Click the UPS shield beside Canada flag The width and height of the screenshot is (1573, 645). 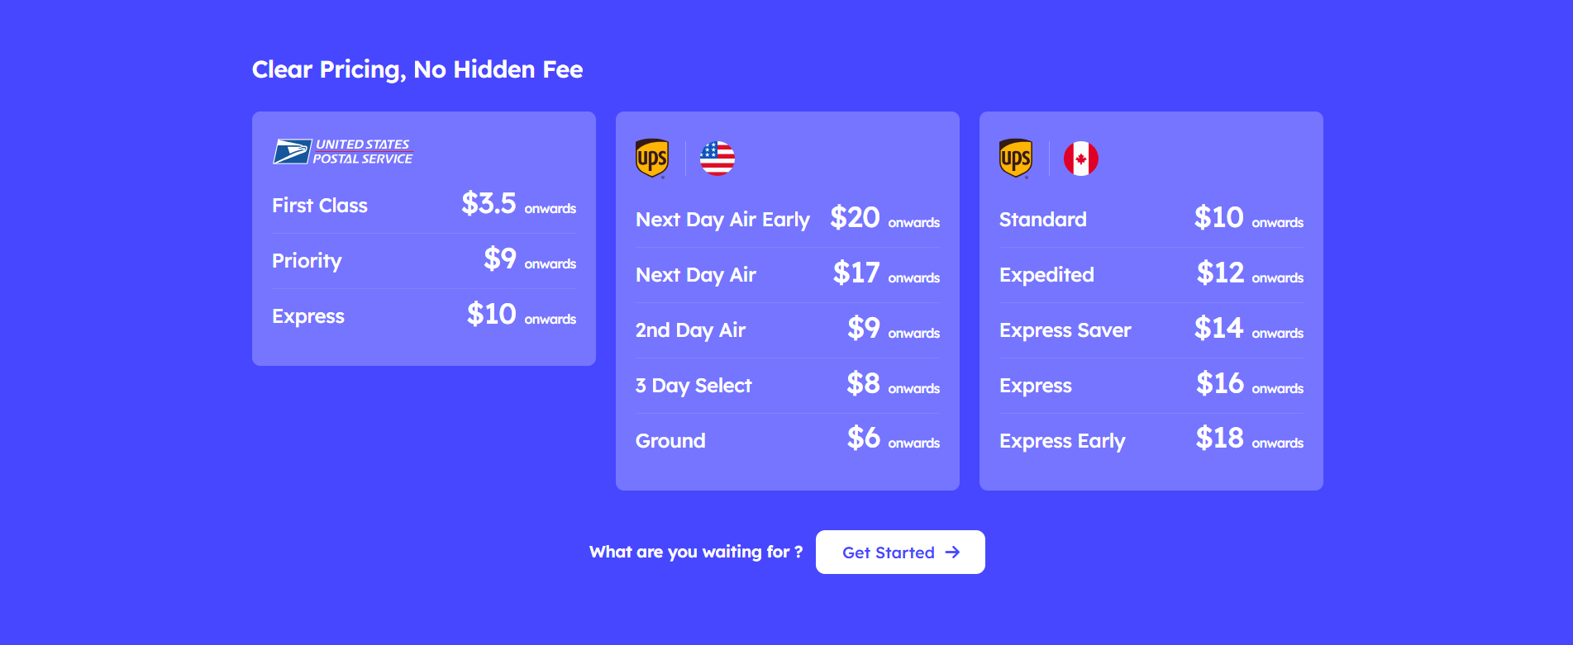(1016, 158)
